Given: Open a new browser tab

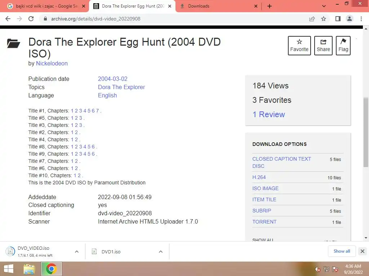Looking at the screenshot, I should click(x=270, y=6).
